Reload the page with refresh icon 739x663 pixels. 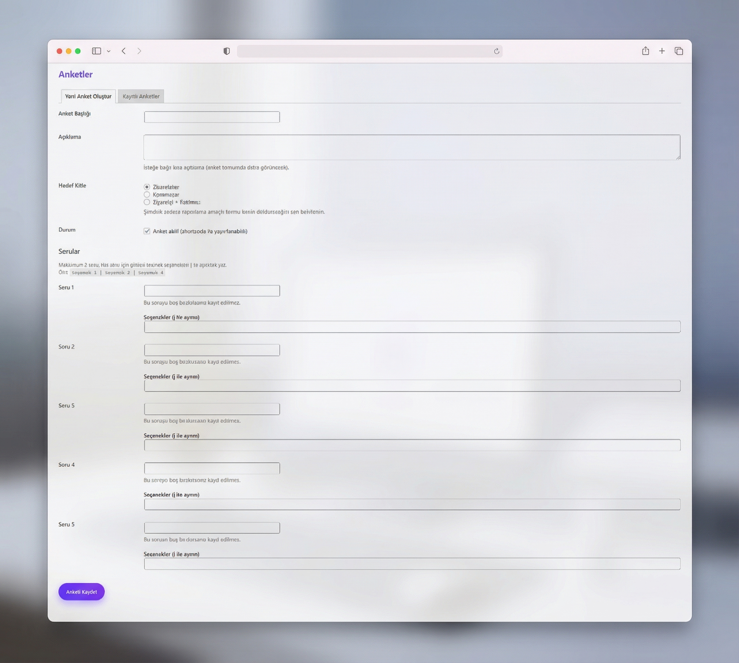coord(497,51)
